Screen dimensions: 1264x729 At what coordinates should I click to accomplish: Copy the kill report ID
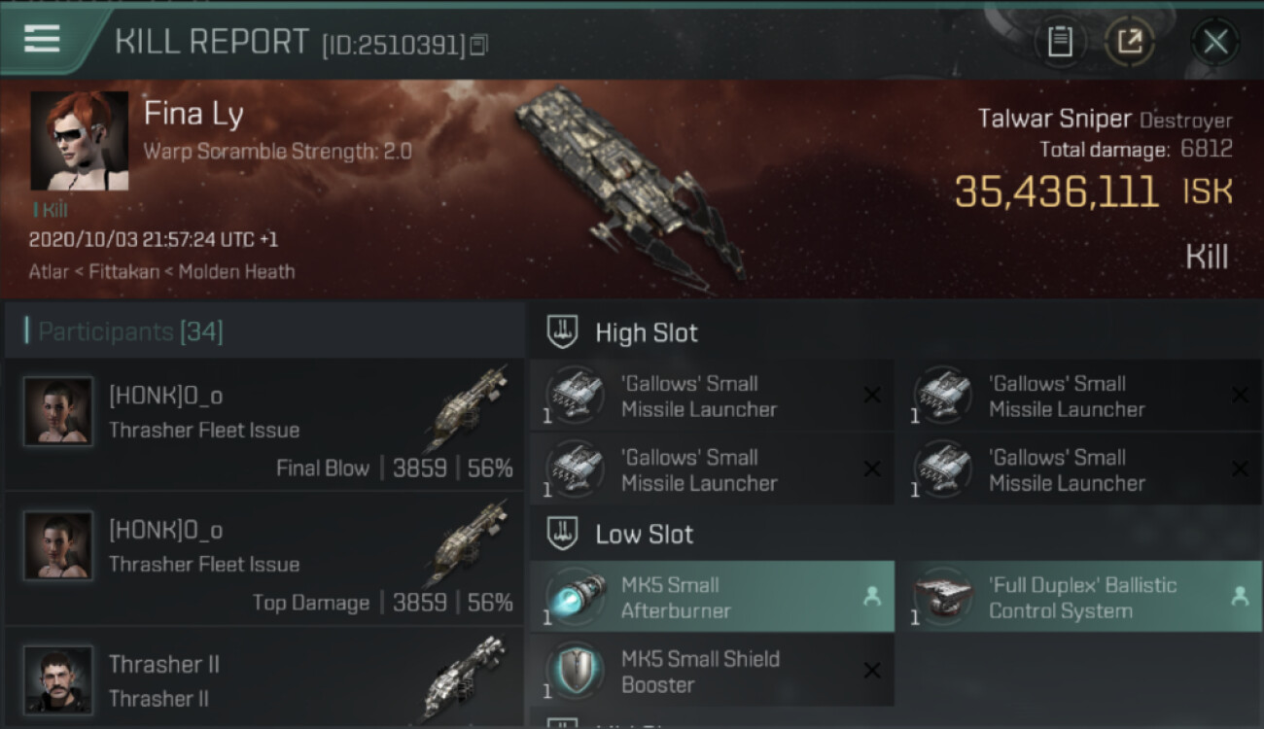click(x=477, y=45)
